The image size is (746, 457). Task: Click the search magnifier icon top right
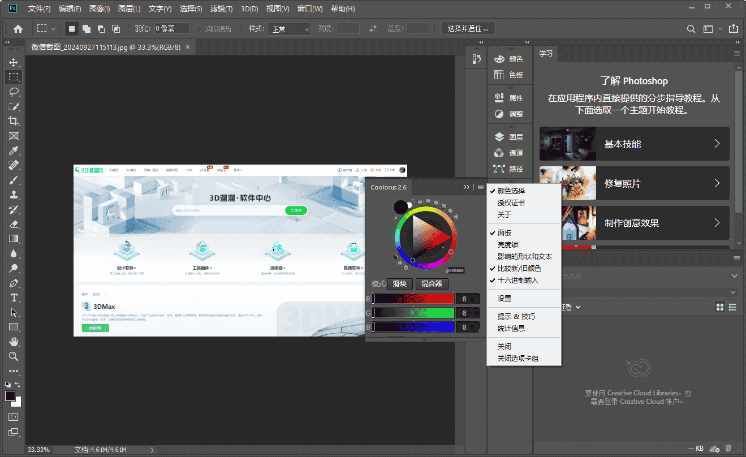[x=691, y=29]
